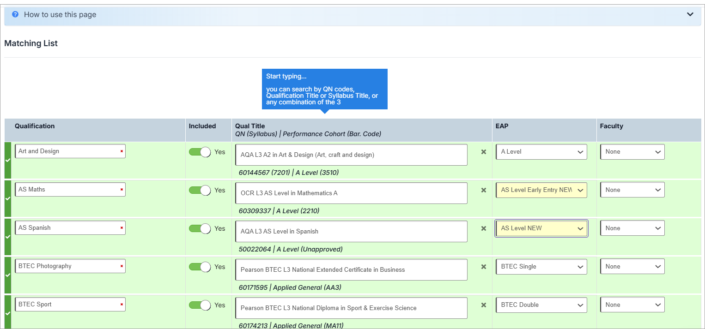The height and width of the screenshot is (329, 705).
Task: Open the BTEC Double EAP dropdown
Action: point(541,305)
